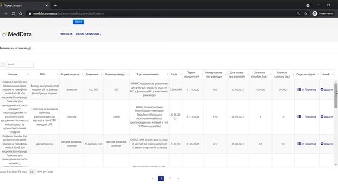Reload the page with browser refresh icon
Image resolution: width=338 pixels, height=190 pixels.
[13, 14]
